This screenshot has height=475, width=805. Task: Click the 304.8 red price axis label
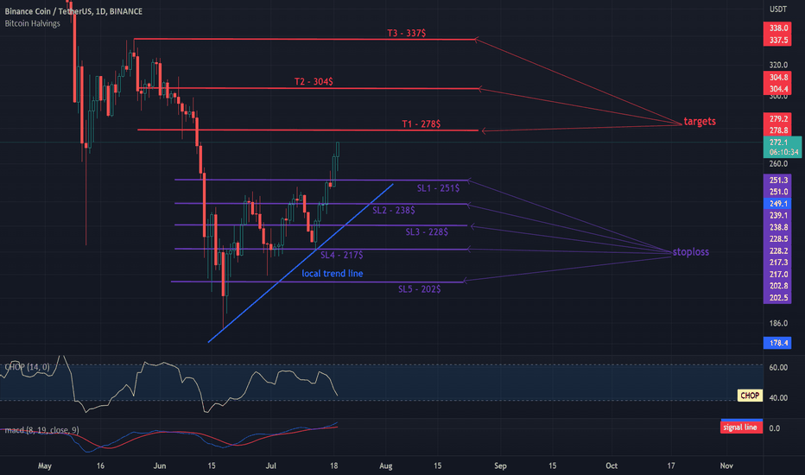tap(777, 77)
